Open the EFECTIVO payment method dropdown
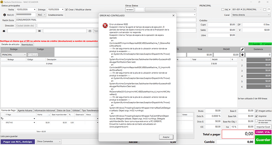 (34, 123)
